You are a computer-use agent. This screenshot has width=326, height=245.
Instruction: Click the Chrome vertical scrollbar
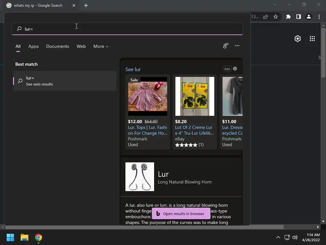pyautogui.click(x=323, y=52)
